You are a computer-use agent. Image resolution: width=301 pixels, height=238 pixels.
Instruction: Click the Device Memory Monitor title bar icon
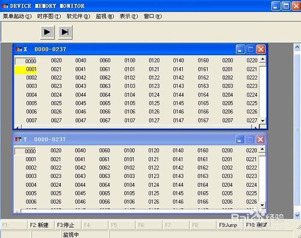pyautogui.click(x=5, y=6)
